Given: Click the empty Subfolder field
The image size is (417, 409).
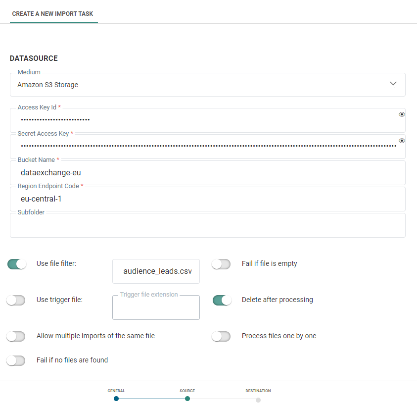Looking at the screenshot, I should coord(207,226).
